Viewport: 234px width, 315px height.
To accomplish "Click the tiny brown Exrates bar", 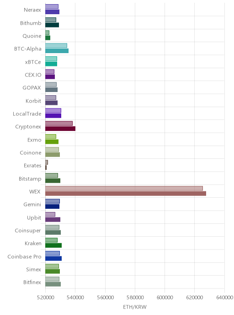I will point(46,168).
